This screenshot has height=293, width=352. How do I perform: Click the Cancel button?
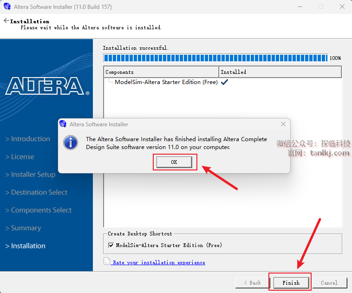point(329,283)
